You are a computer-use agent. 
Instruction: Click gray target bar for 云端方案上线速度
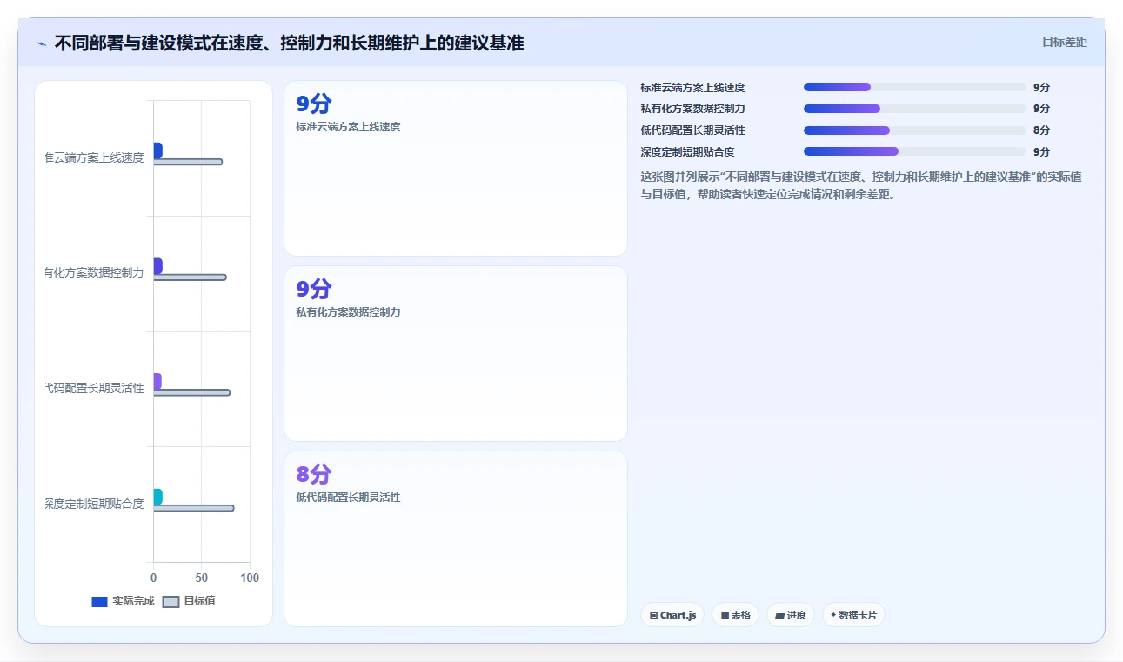point(188,162)
